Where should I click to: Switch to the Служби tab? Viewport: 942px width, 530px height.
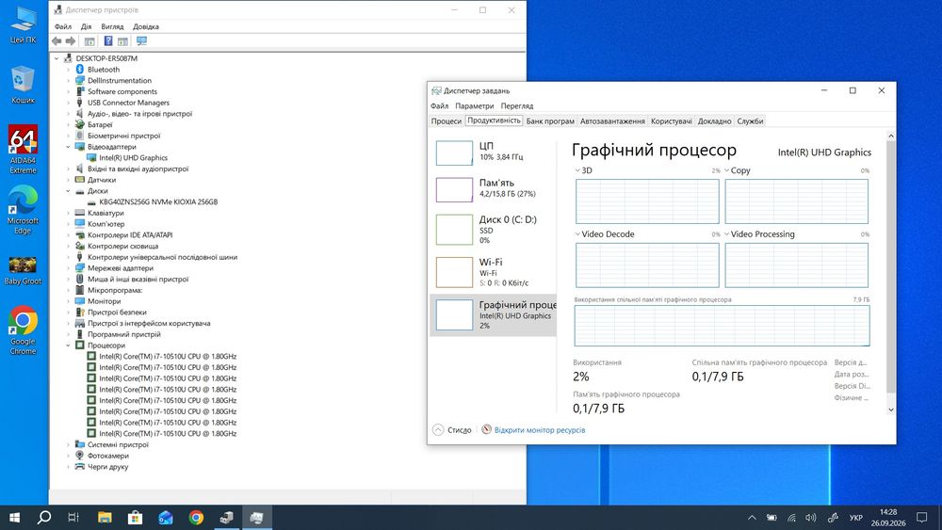point(751,121)
